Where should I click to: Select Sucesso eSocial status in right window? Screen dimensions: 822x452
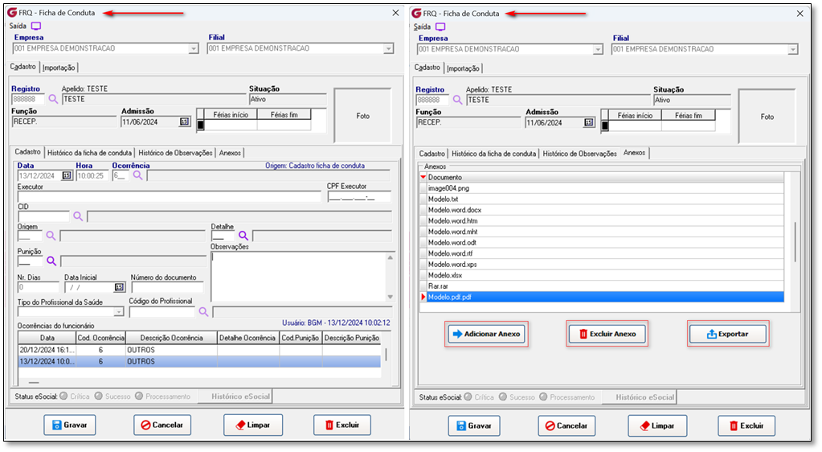click(x=503, y=397)
